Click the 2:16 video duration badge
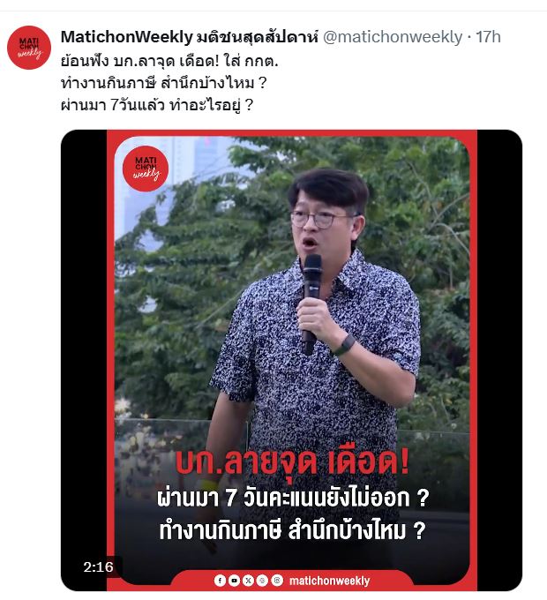 pyautogui.click(x=98, y=566)
